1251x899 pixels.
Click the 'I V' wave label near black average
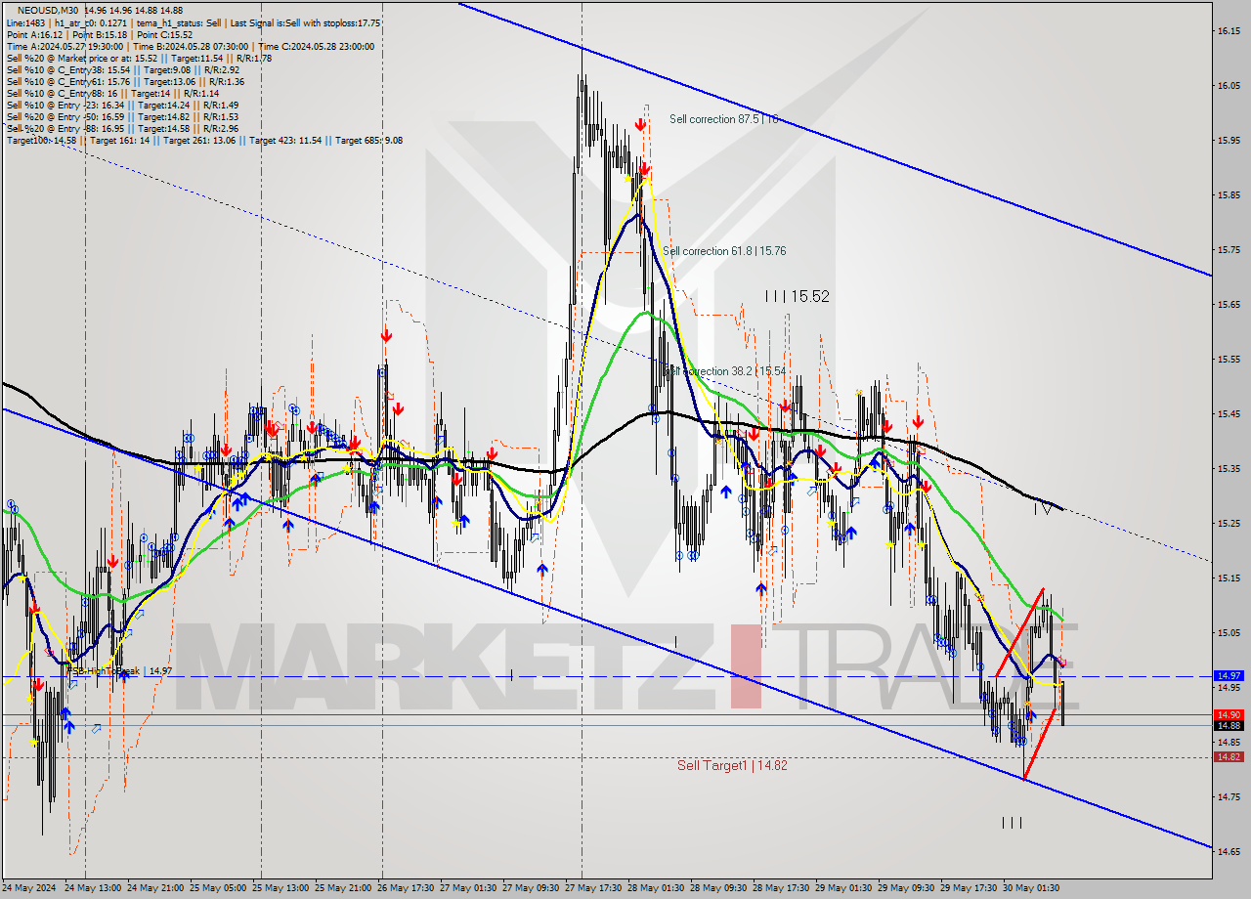pos(1043,507)
